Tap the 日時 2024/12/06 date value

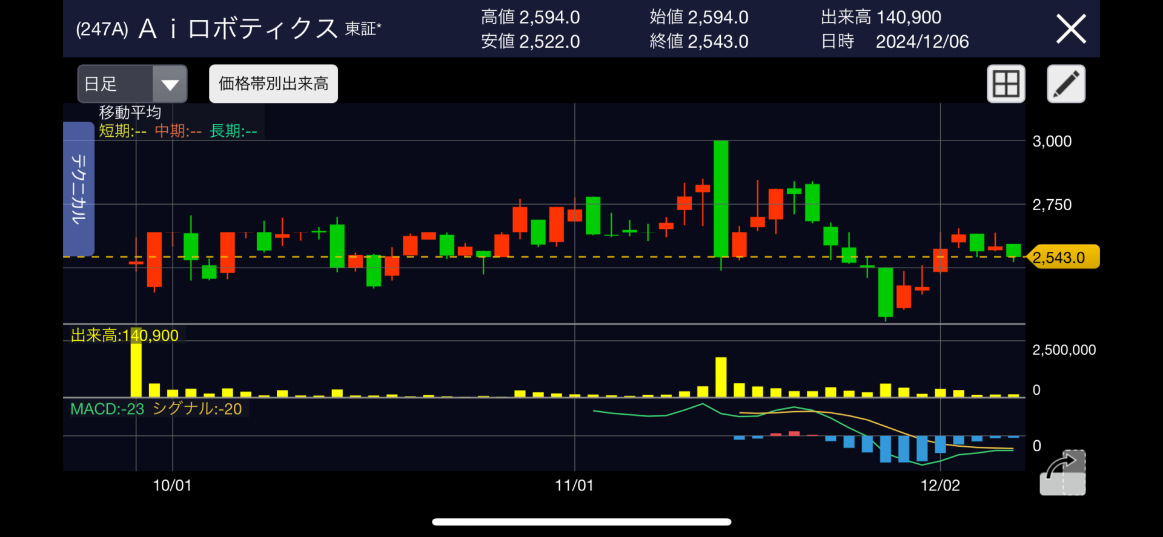click(895, 41)
